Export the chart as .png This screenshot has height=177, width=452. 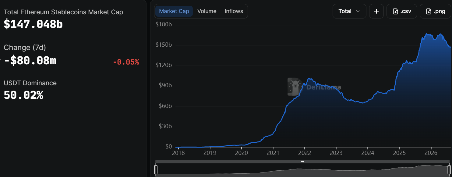pyautogui.click(x=435, y=11)
